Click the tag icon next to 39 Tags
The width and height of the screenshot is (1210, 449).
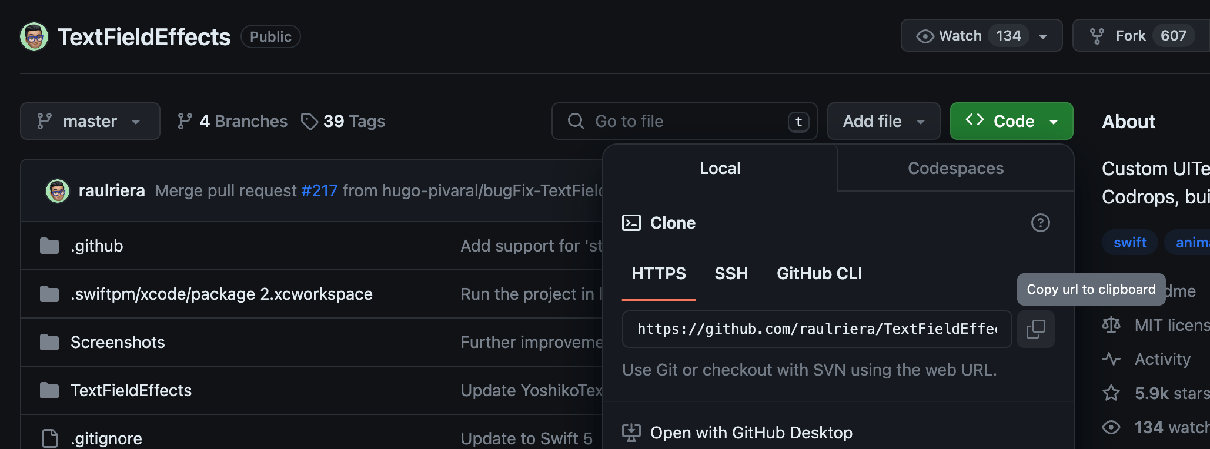click(309, 121)
